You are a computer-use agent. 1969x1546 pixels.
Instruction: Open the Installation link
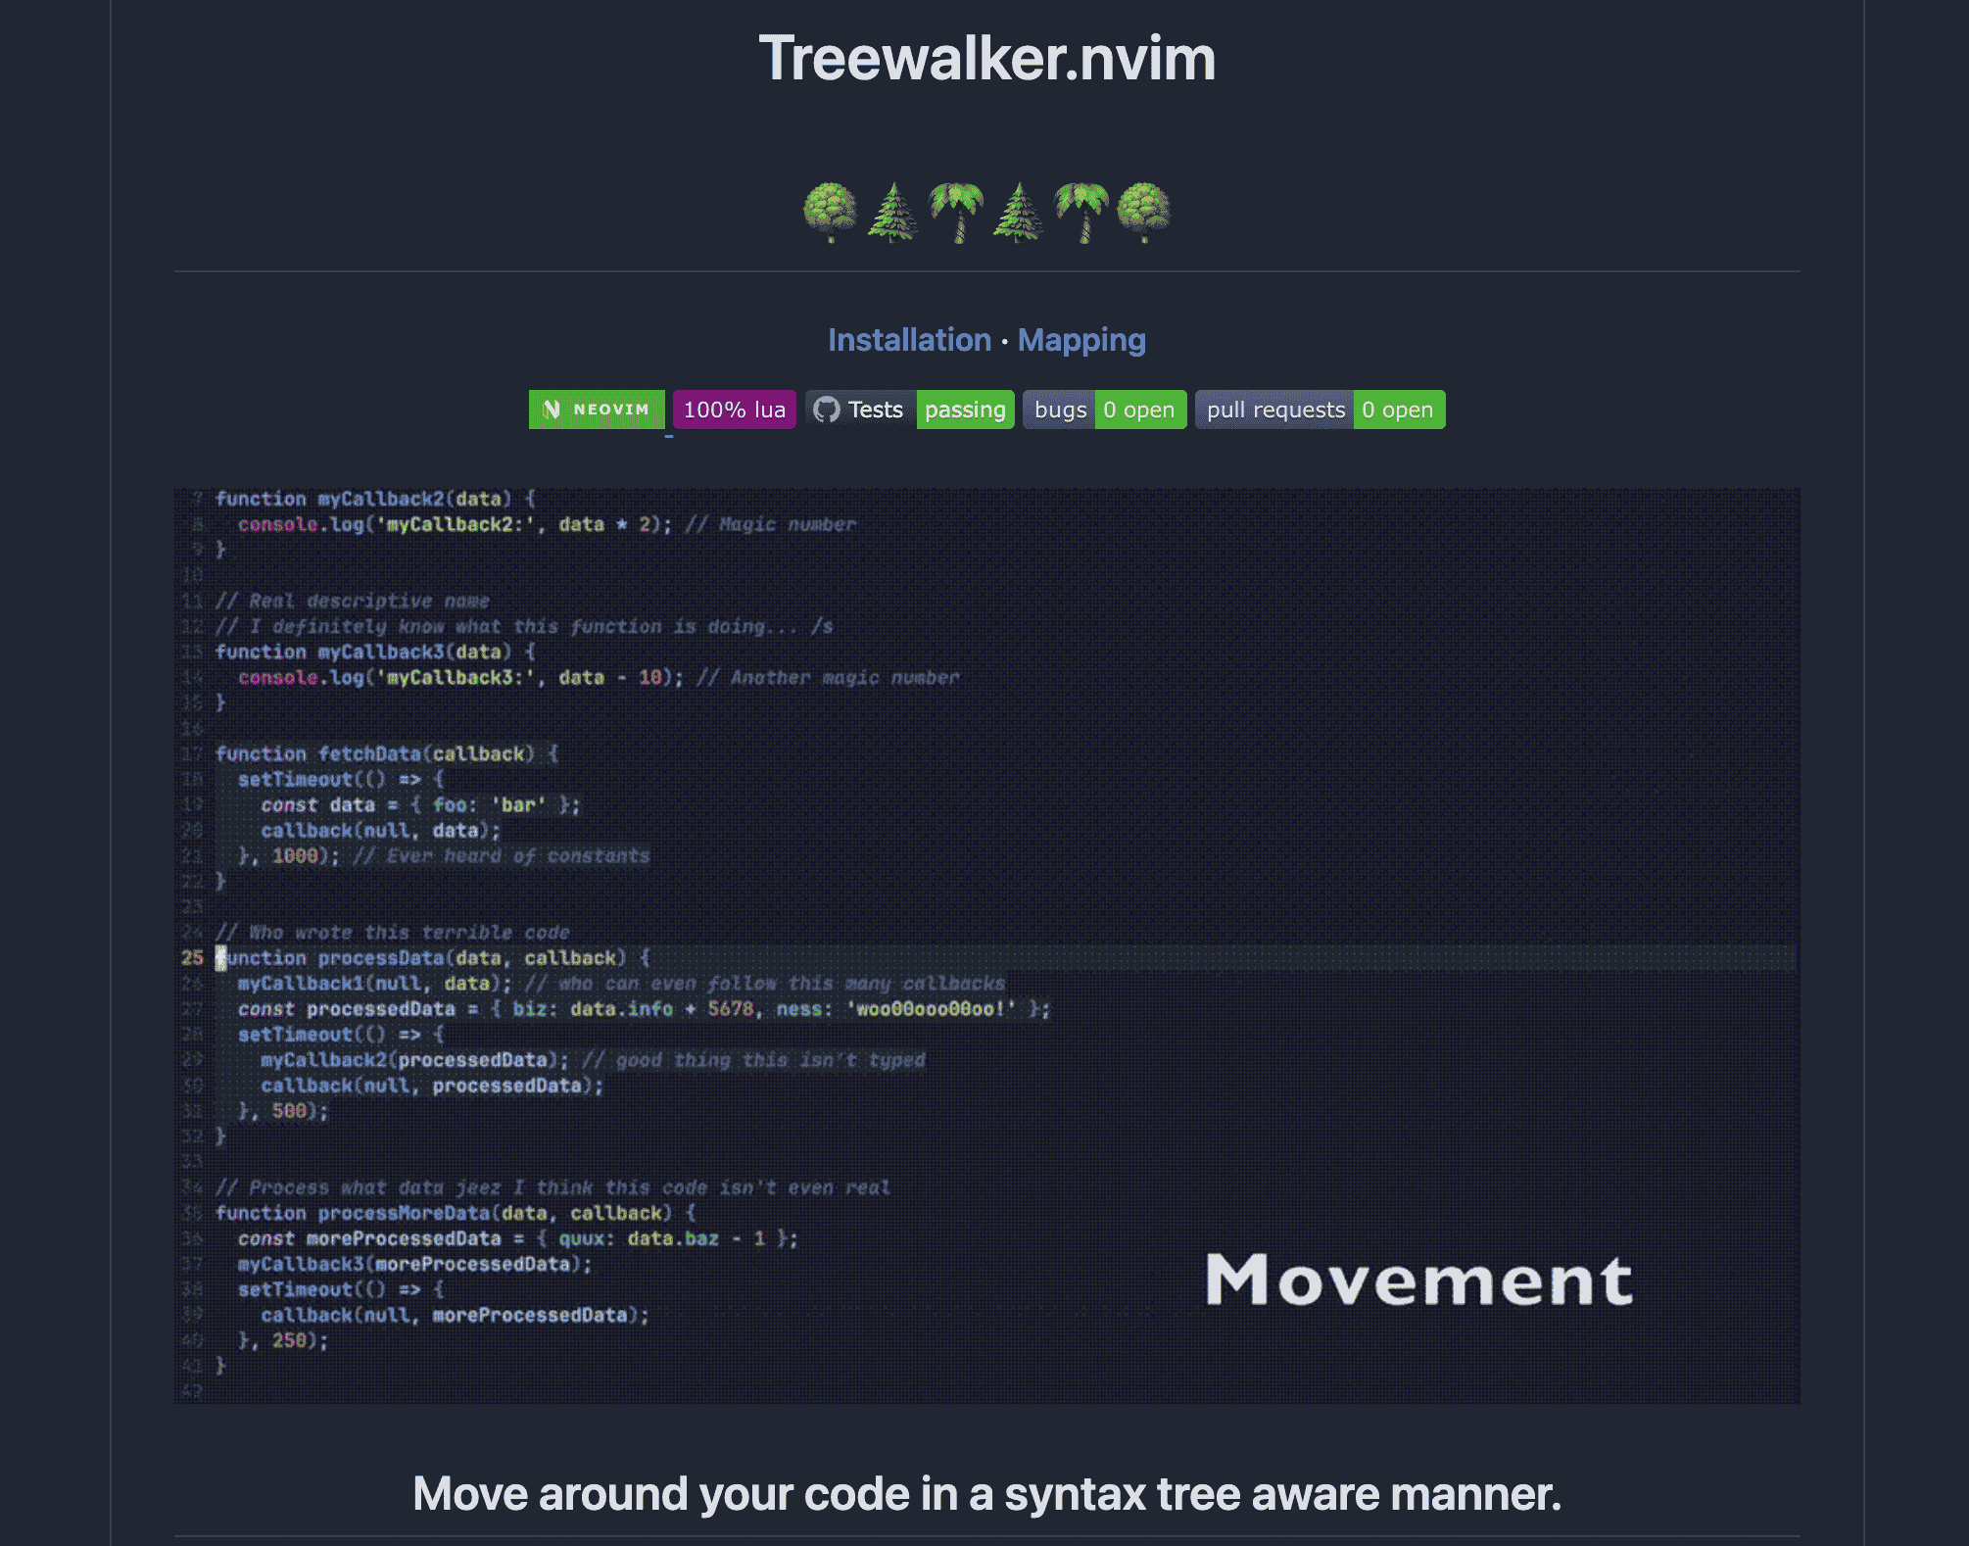[909, 340]
